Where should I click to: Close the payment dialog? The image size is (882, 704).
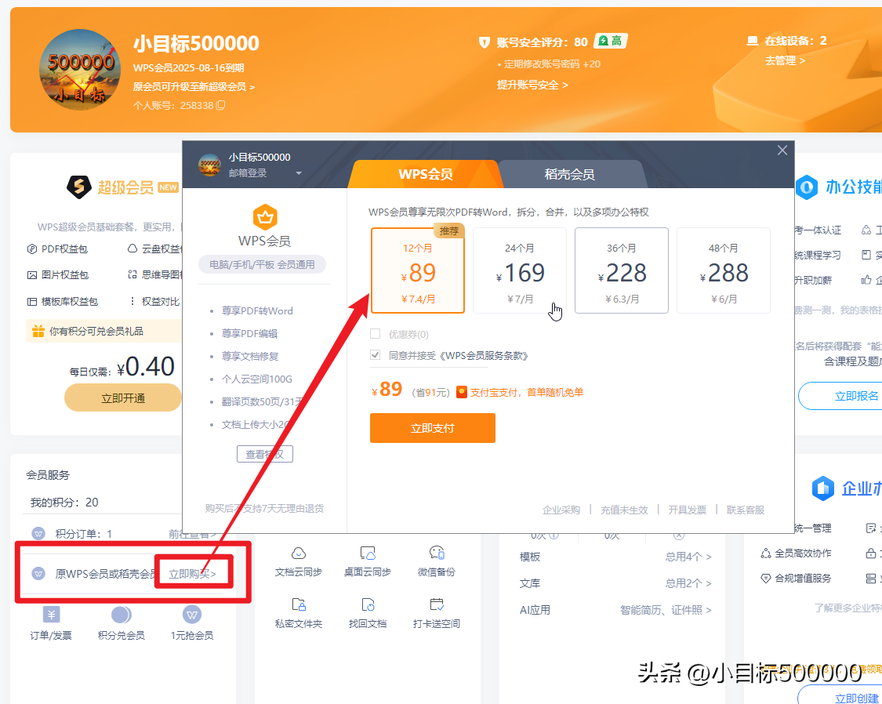[782, 151]
